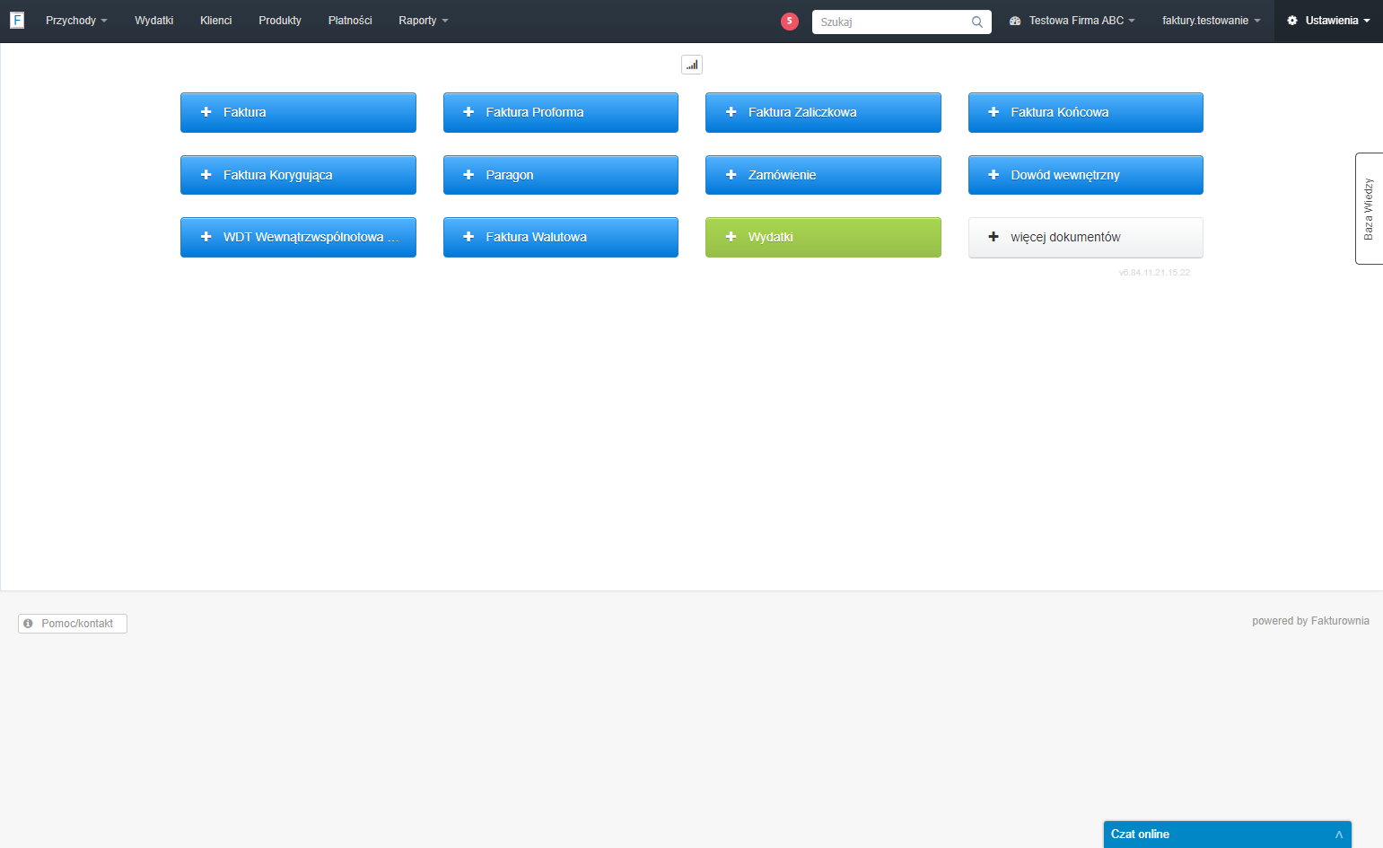
Task: Expand the Testowa Firma ABC company menu
Action: click(1072, 21)
